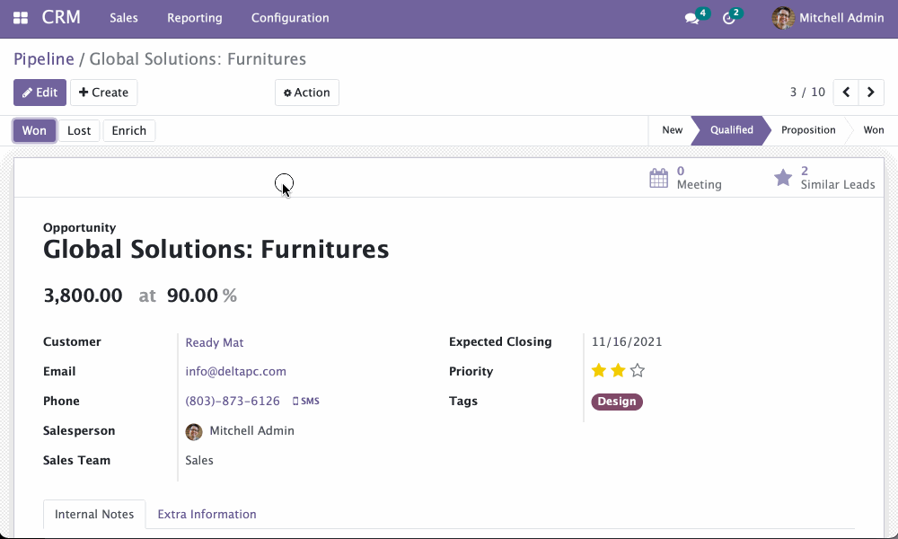Viewport: 898px width, 539px height.
Task: Open the chat messages icon showing 4
Action: click(691, 18)
